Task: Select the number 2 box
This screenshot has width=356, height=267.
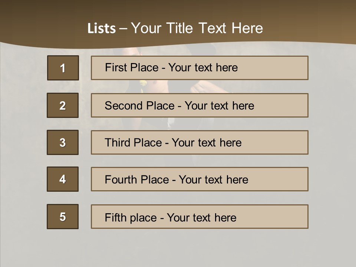Action: 63,106
